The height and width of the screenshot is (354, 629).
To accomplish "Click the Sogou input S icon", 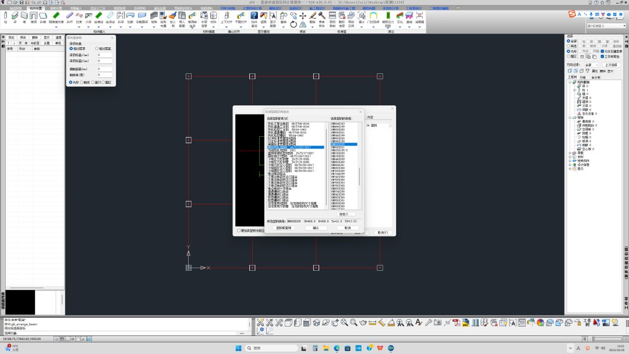I will 572,15.
